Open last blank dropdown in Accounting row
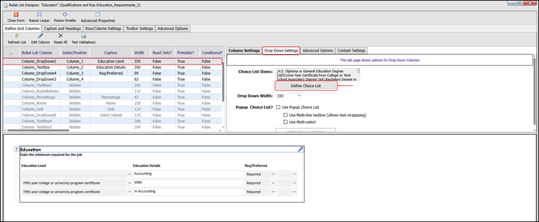Viewport: 539px width, 222px height. [x=287, y=174]
